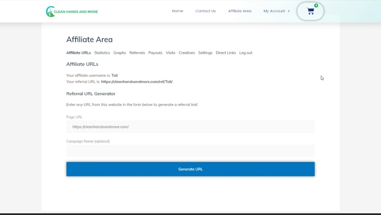Click the affiliate username Toli

click(114, 75)
